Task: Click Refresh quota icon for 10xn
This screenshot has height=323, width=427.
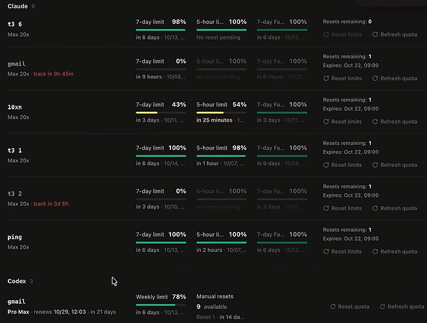Action: click(375, 122)
